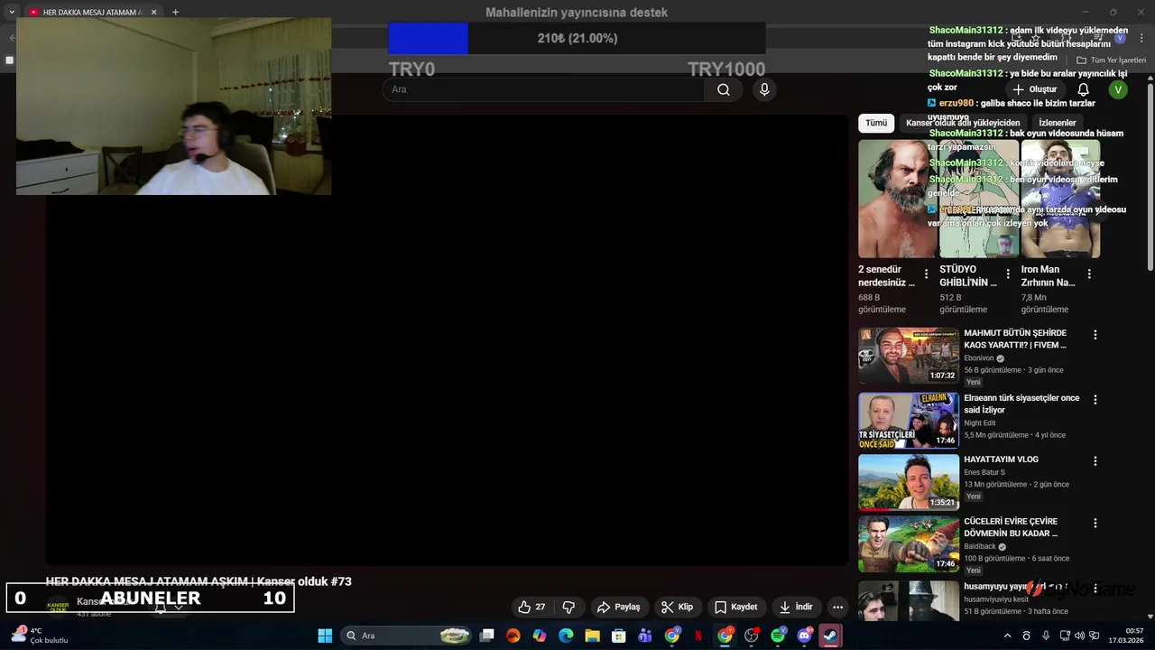This screenshot has width=1155, height=650.
Task: Click the black video player area
Action: tap(448, 341)
